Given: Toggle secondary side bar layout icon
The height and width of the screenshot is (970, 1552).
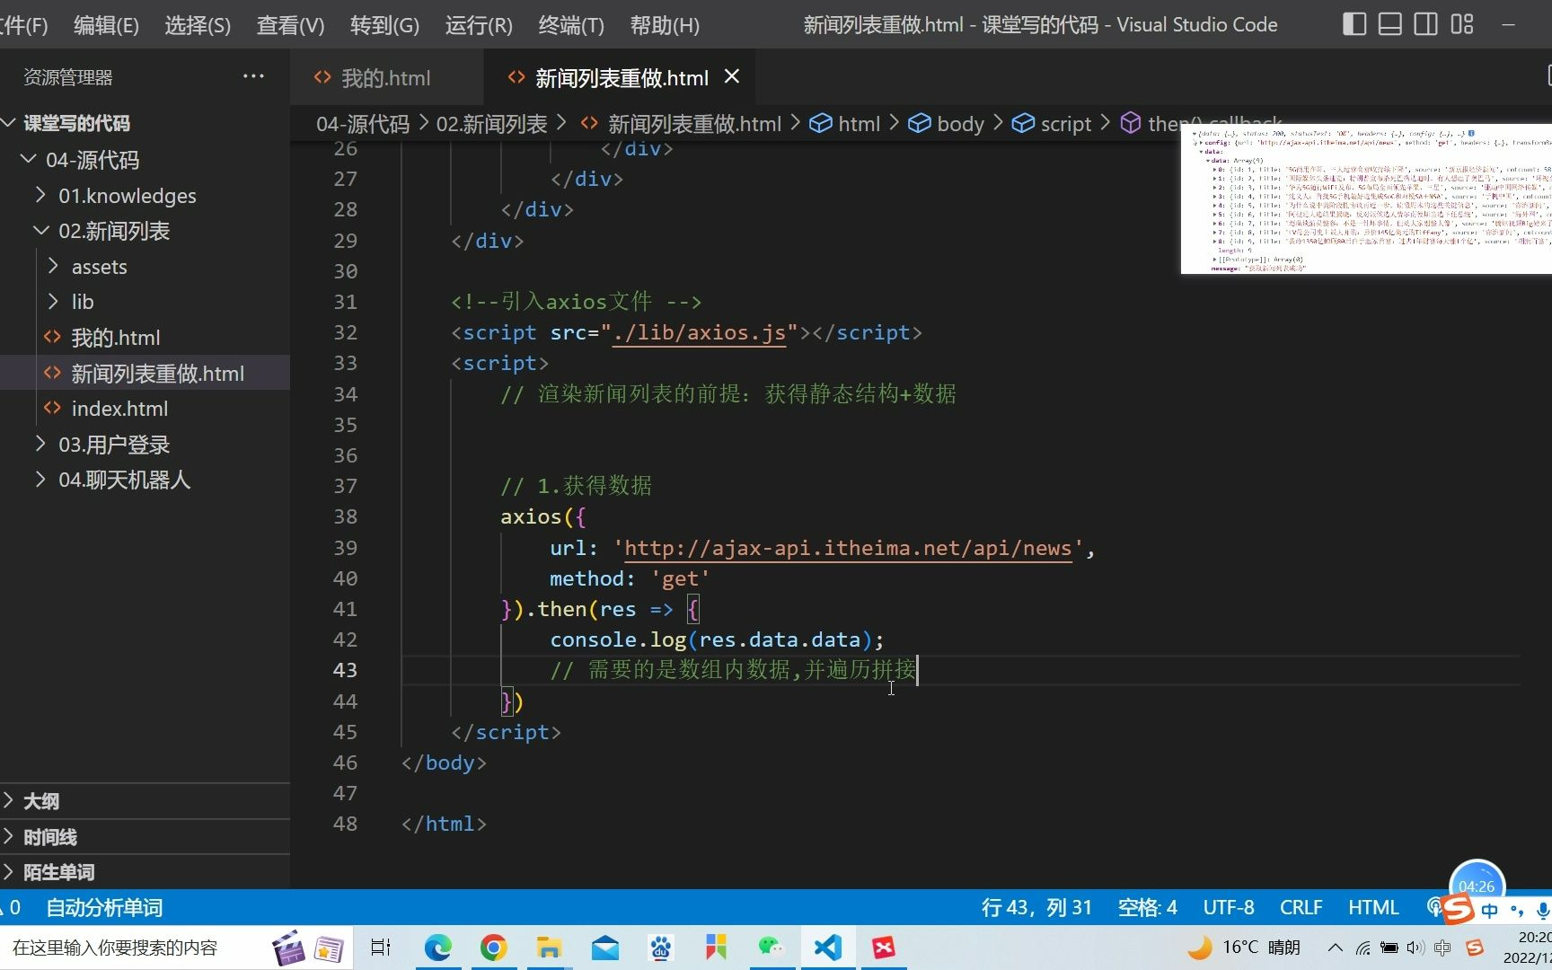Looking at the screenshot, I should click(1425, 24).
